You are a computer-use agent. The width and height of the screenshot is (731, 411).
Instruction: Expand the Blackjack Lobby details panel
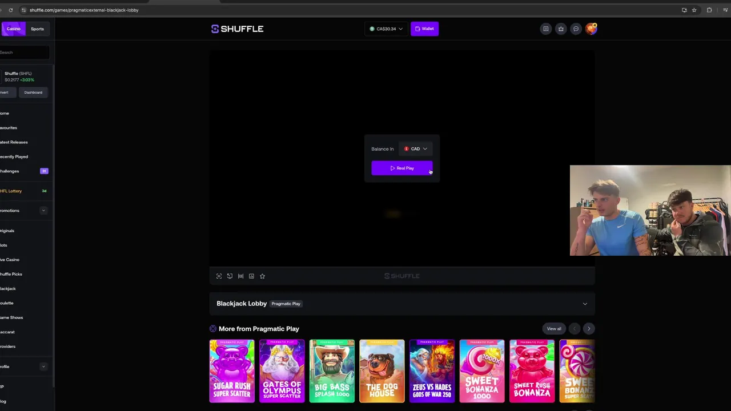point(585,304)
